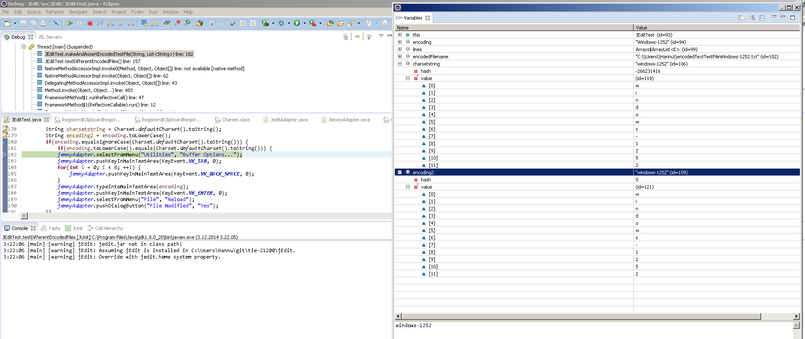Click the detail pane showing windows-1252

[x=594, y=330]
